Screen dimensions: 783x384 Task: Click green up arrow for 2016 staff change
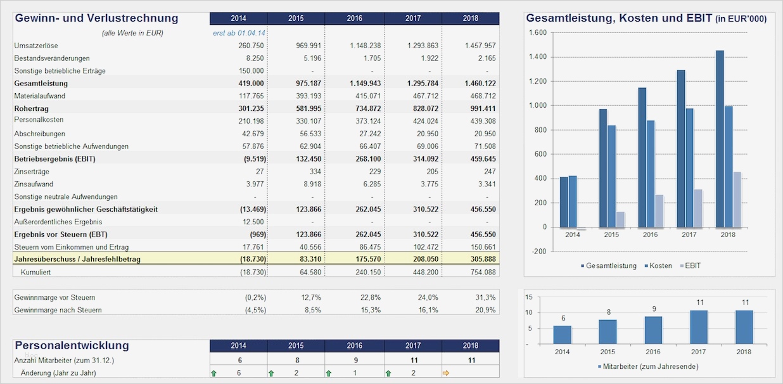(x=329, y=373)
